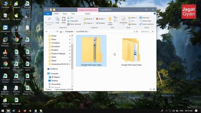Click the Search Local Disk box
This screenshot has height=113, width=201.
[147, 31]
